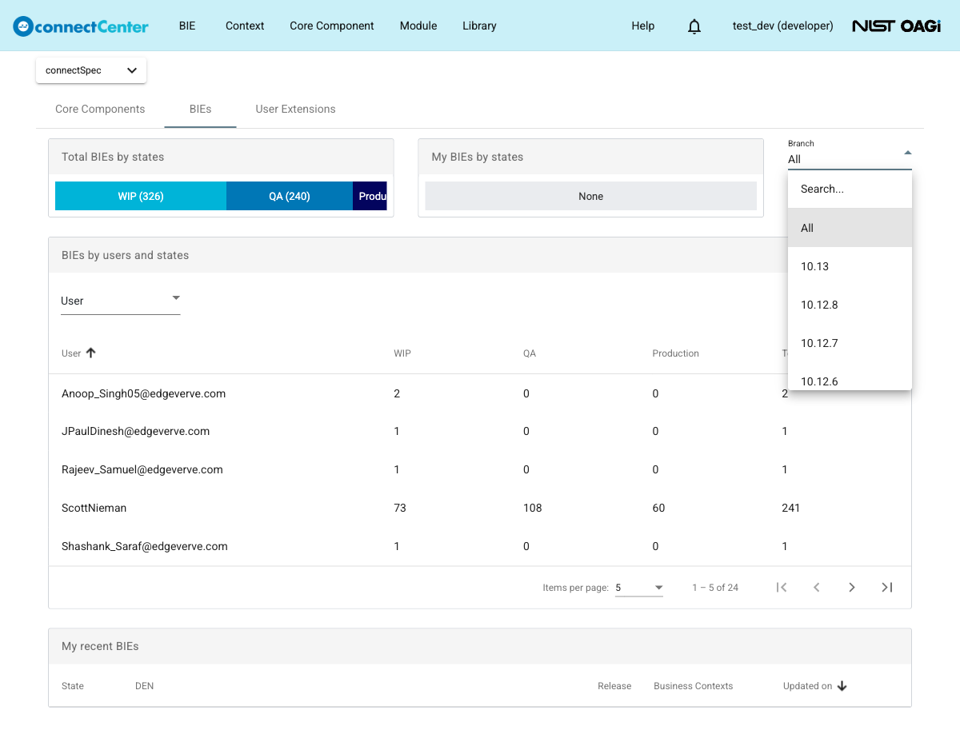960x730 pixels.
Task: Click the WIP (326) state bar
Action: (x=141, y=196)
